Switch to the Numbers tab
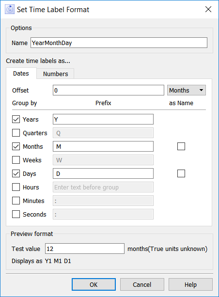 click(55, 74)
